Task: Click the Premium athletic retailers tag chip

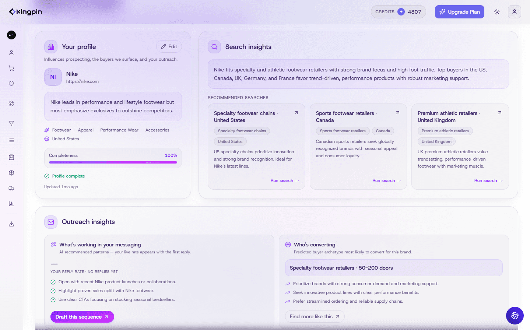Action: (x=445, y=131)
